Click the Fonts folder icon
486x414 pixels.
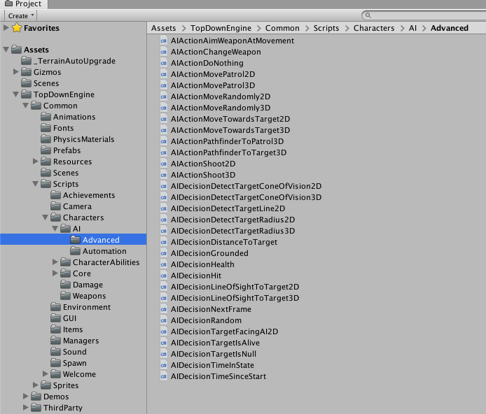click(46, 128)
